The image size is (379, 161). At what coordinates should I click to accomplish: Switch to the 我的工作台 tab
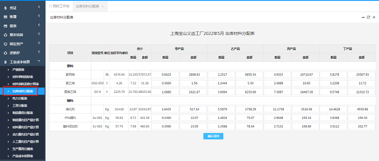[x=59, y=6]
